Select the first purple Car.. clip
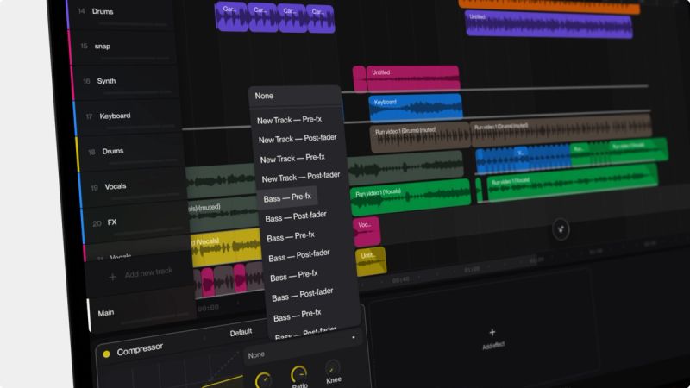The height and width of the screenshot is (388, 690). click(x=231, y=16)
